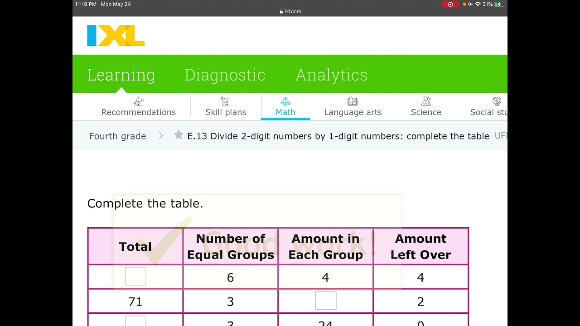Go to Fourth grade breadcrumb link
This screenshot has width=580, height=326.
(x=118, y=136)
